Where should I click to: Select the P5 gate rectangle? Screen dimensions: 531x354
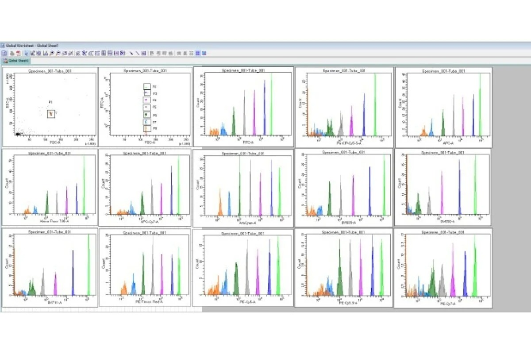(147, 107)
